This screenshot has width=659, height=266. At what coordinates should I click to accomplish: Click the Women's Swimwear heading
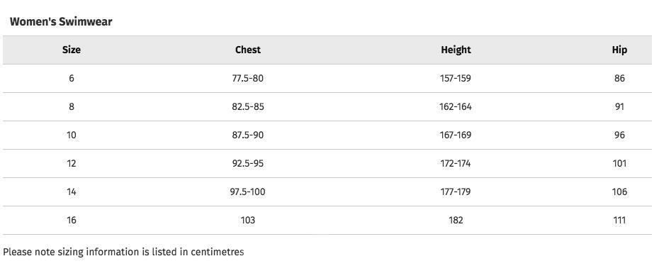point(61,22)
